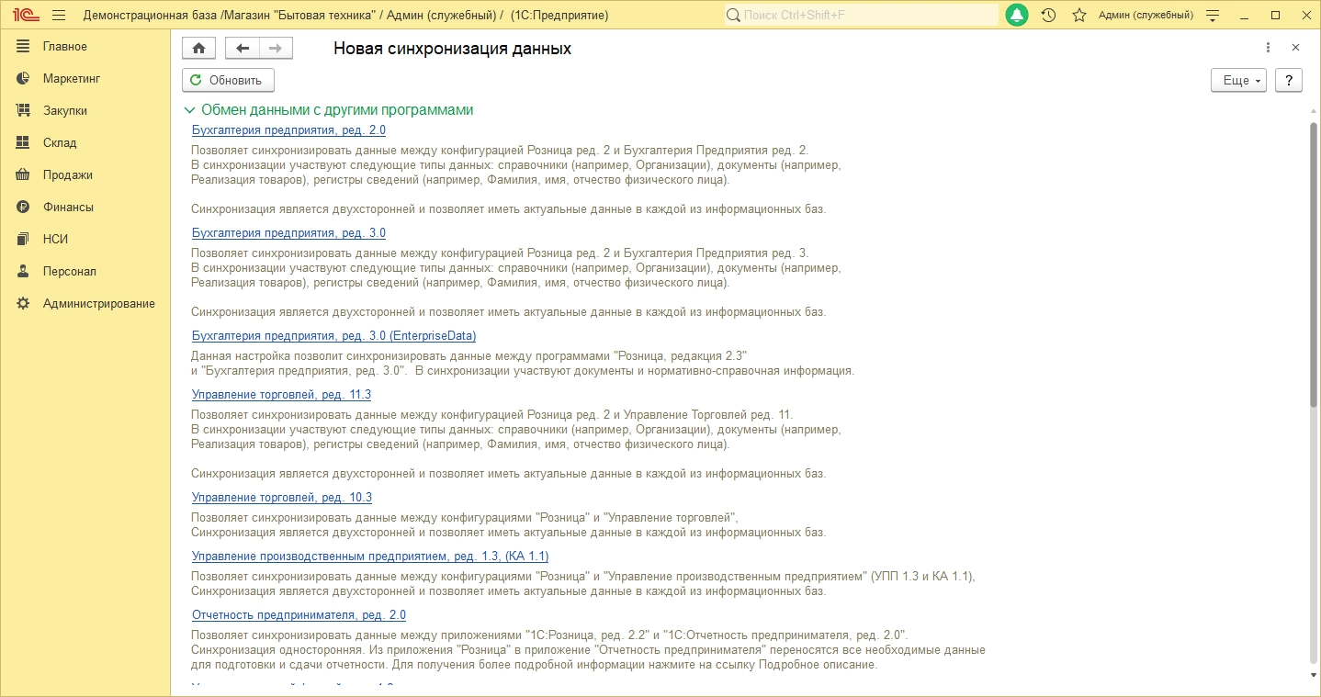This screenshot has width=1321, height=697.
Task: Open the 1C main menu hamburger icon
Action: (x=59, y=16)
